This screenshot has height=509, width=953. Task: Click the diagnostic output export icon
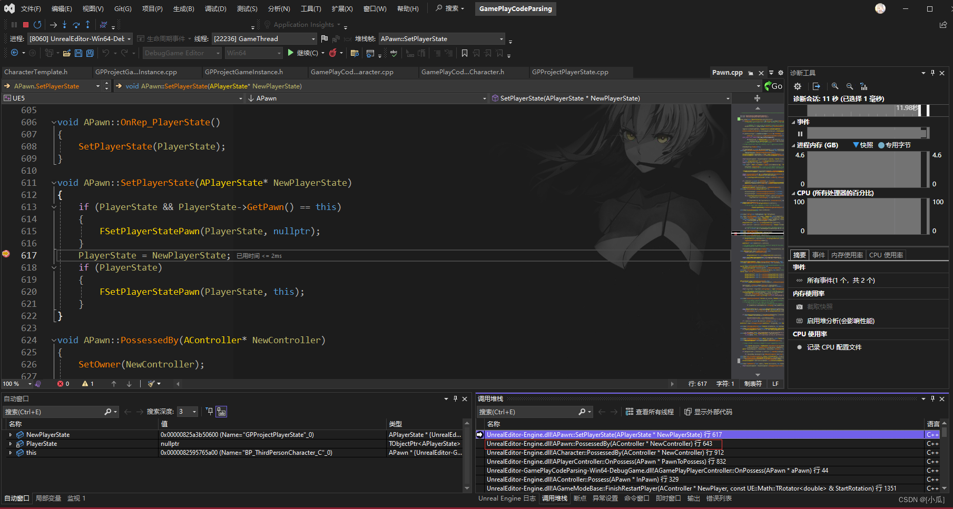tap(817, 86)
